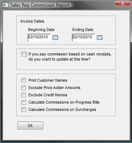Toggle Calculate Commissions on Progress Bills checkbox
The width and height of the screenshot is (132, 143).
(23, 102)
